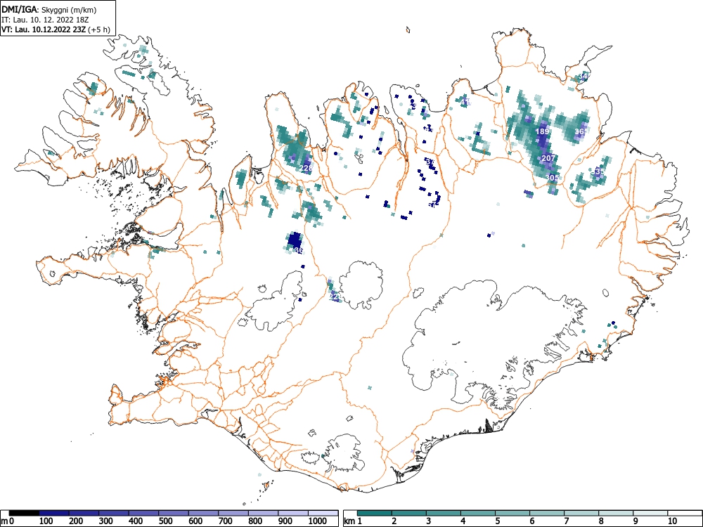The image size is (703, 527).
Task: Click the pale lavender legend swatch after 1000
Action: point(323,513)
